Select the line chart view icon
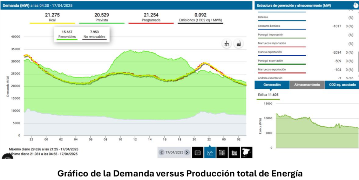This screenshot has width=359, height=180. 210,153
